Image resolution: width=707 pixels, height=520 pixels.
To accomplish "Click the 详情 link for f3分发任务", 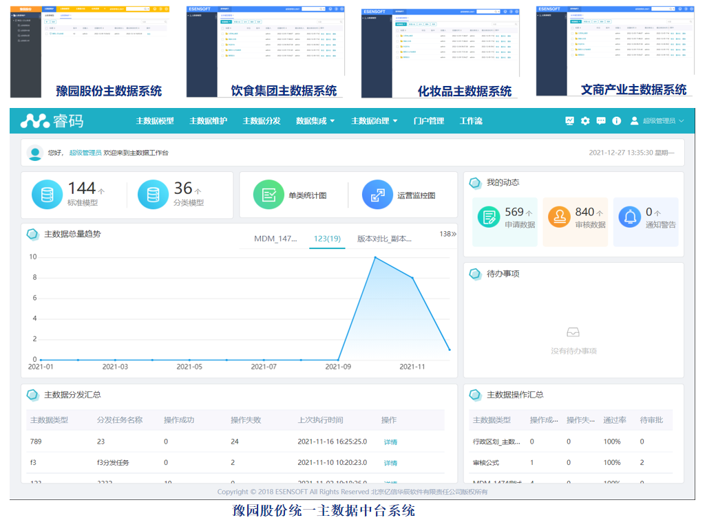I will [390, 462].
